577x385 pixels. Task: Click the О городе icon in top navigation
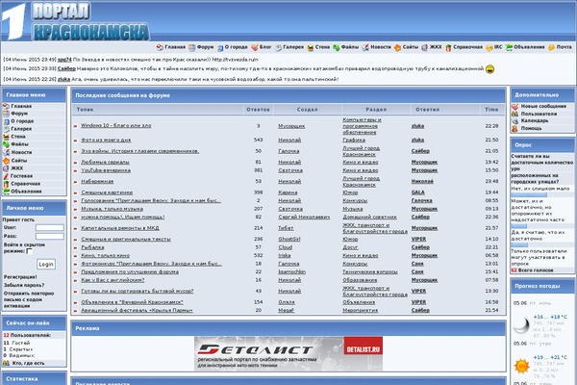[x=220, y=48]
